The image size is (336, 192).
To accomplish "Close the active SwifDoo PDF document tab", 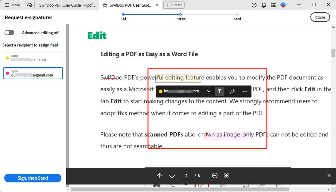I will [157, 5].
